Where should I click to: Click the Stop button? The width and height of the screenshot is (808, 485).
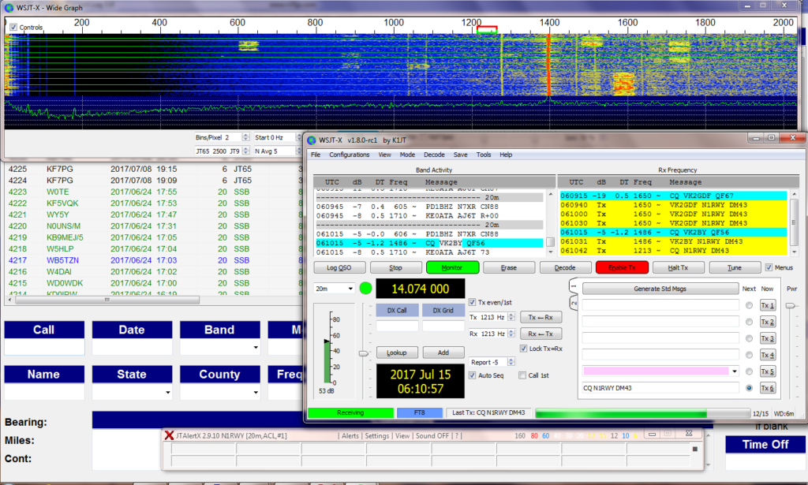pyautogui.click(x=395, y=267)
